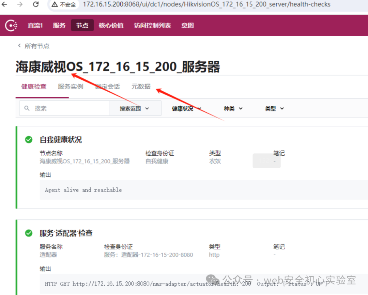
Task: Open the 访问控制列表 nav item
Action: [x=152, y=25]
